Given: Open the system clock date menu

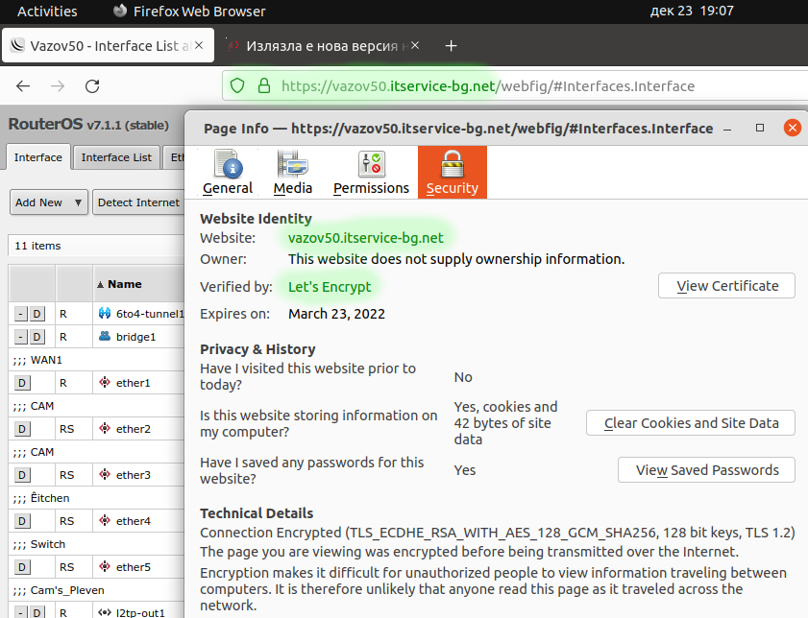Looking at the screenshot, I should click(x=692, y=12).
